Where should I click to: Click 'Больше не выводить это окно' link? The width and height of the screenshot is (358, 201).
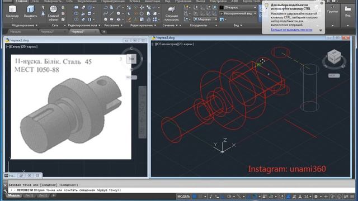(x=291, y=30)
